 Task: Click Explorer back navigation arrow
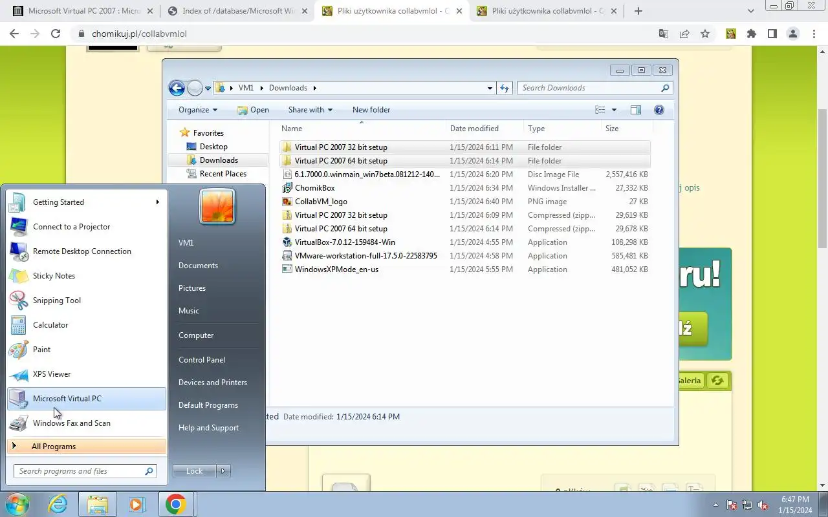click(x=177, y=88)
